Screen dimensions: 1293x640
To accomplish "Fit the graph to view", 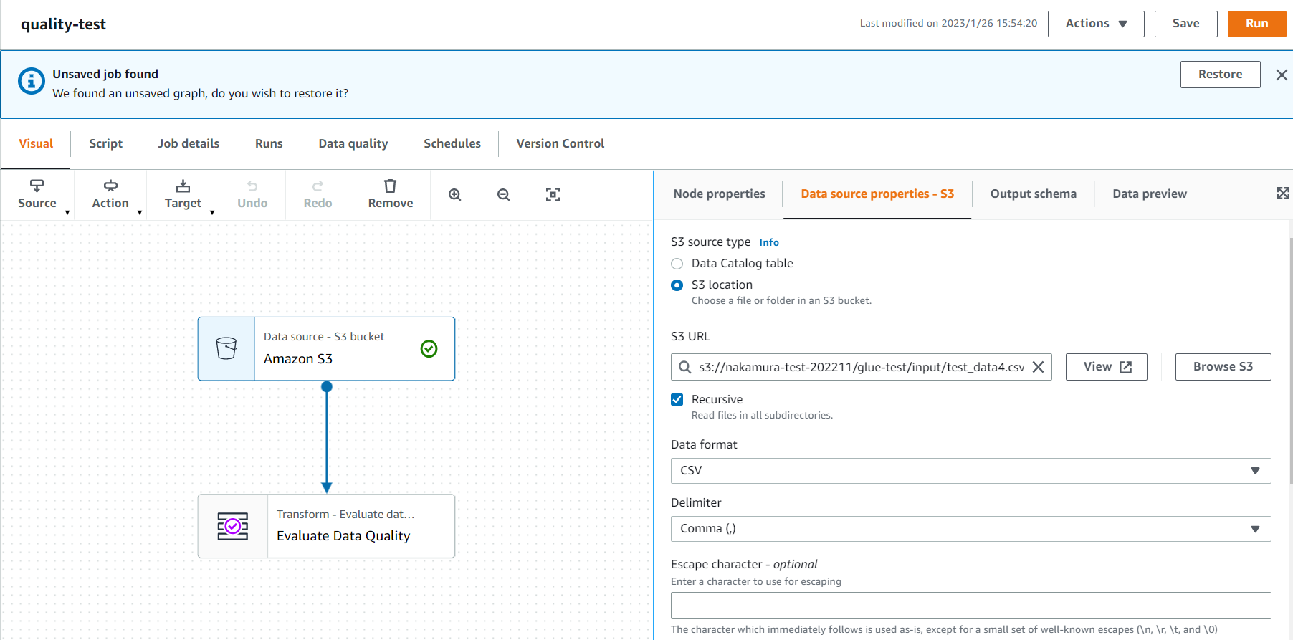I will click(553, 195).
